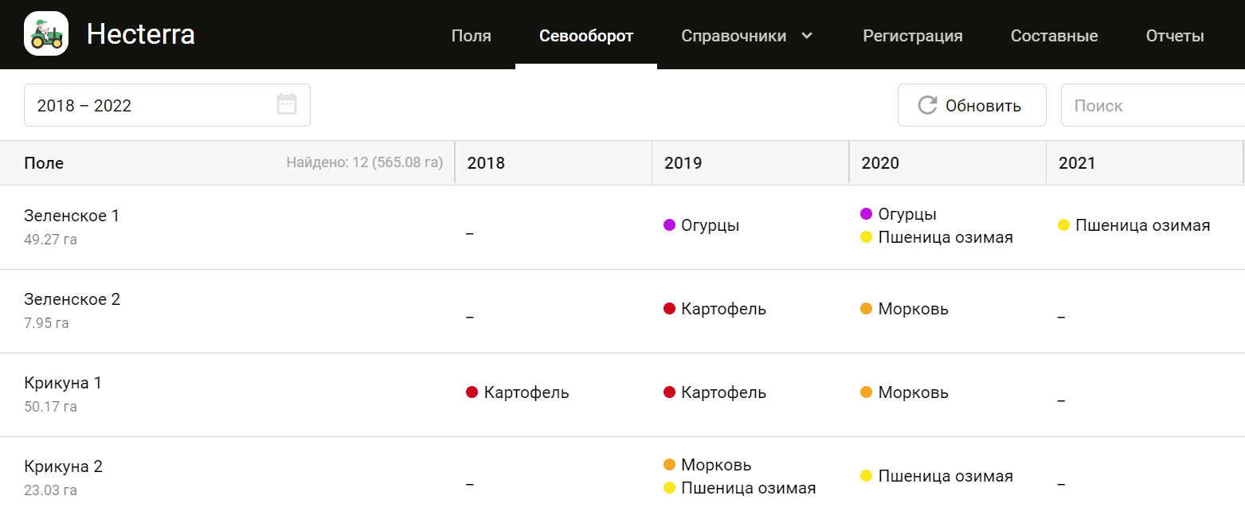Click the Обновить button
Image resolution: width=1245 pixels, height=519 pixels.
(x=972, y=104)
